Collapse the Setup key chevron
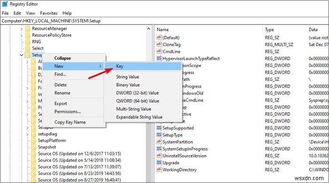The image size is (329, 183). pos(22,55)
